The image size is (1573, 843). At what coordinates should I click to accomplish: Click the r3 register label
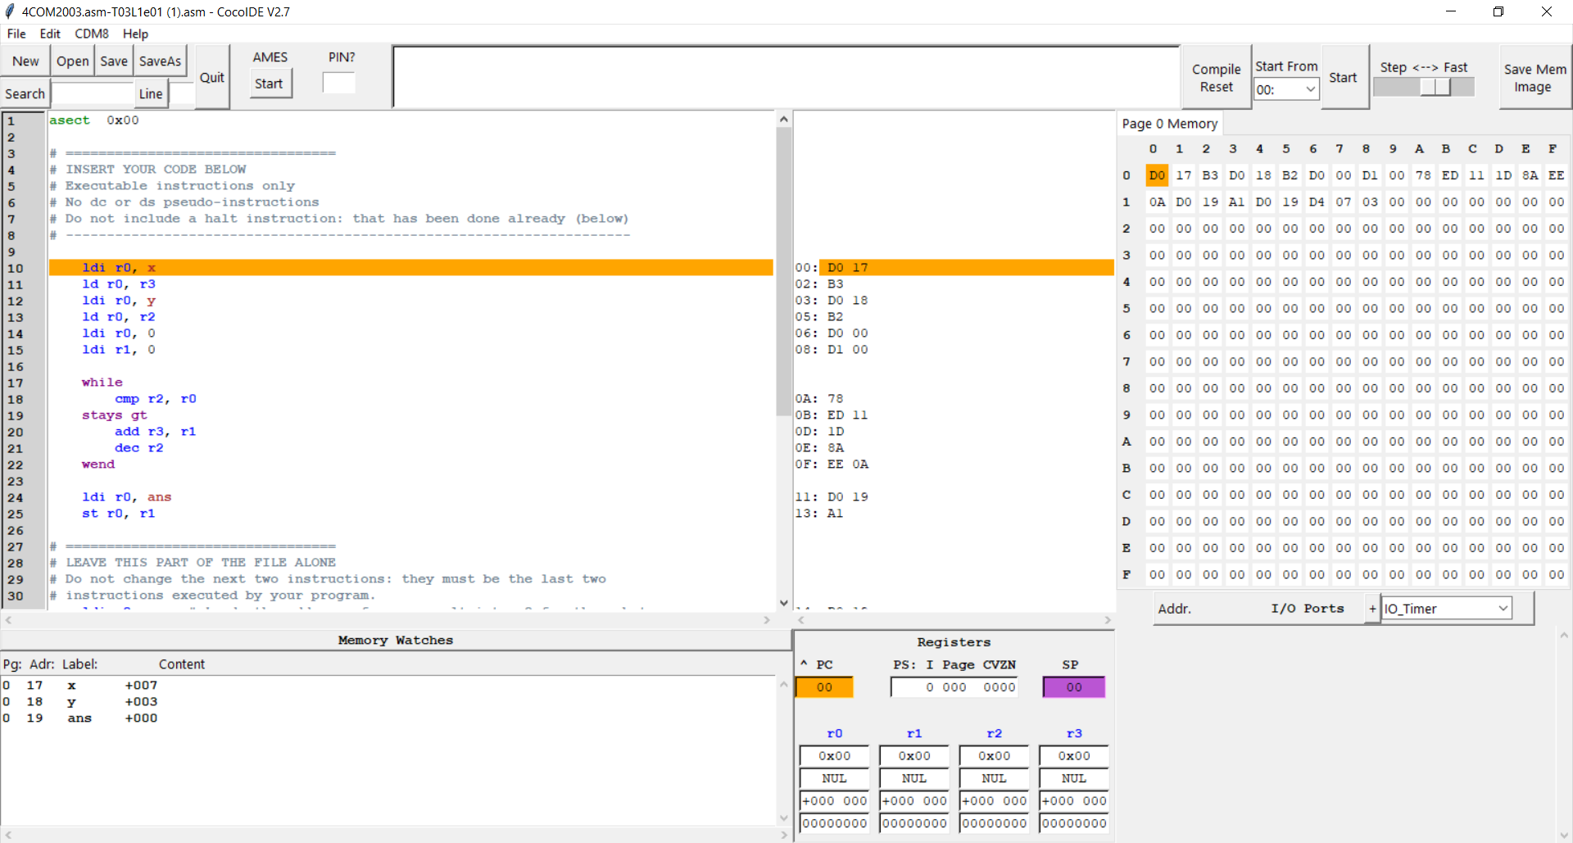coord(1073,733)
